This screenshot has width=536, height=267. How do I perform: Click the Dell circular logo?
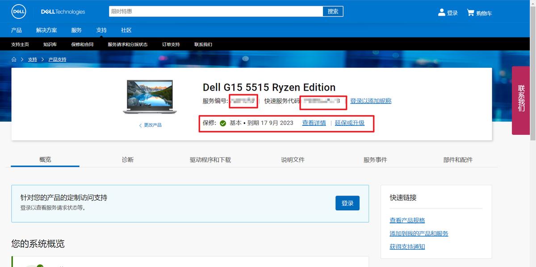pos(18,12)
